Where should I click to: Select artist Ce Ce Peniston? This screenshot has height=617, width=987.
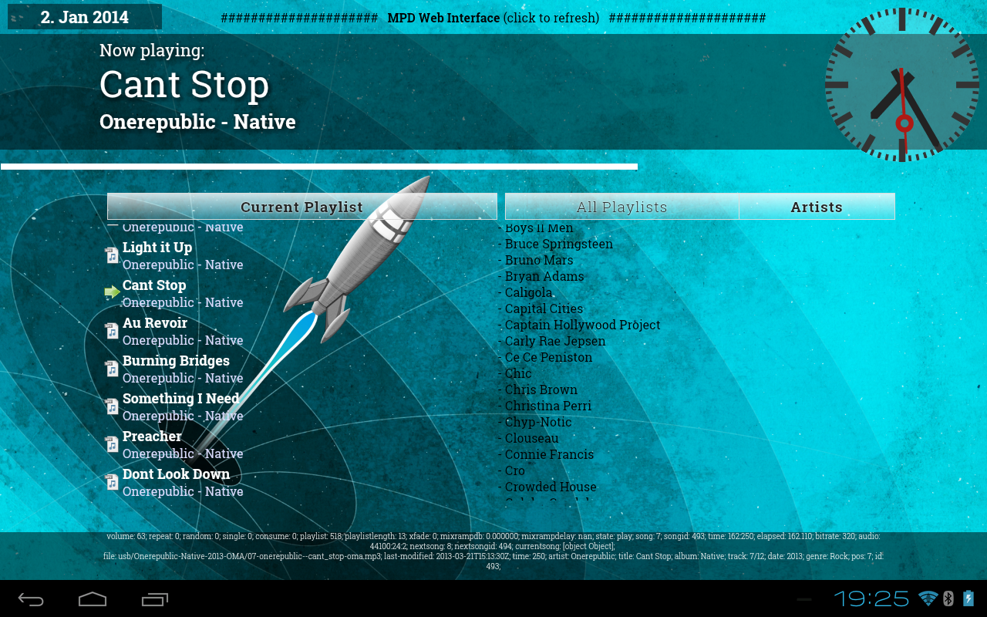tap(548, 357)
